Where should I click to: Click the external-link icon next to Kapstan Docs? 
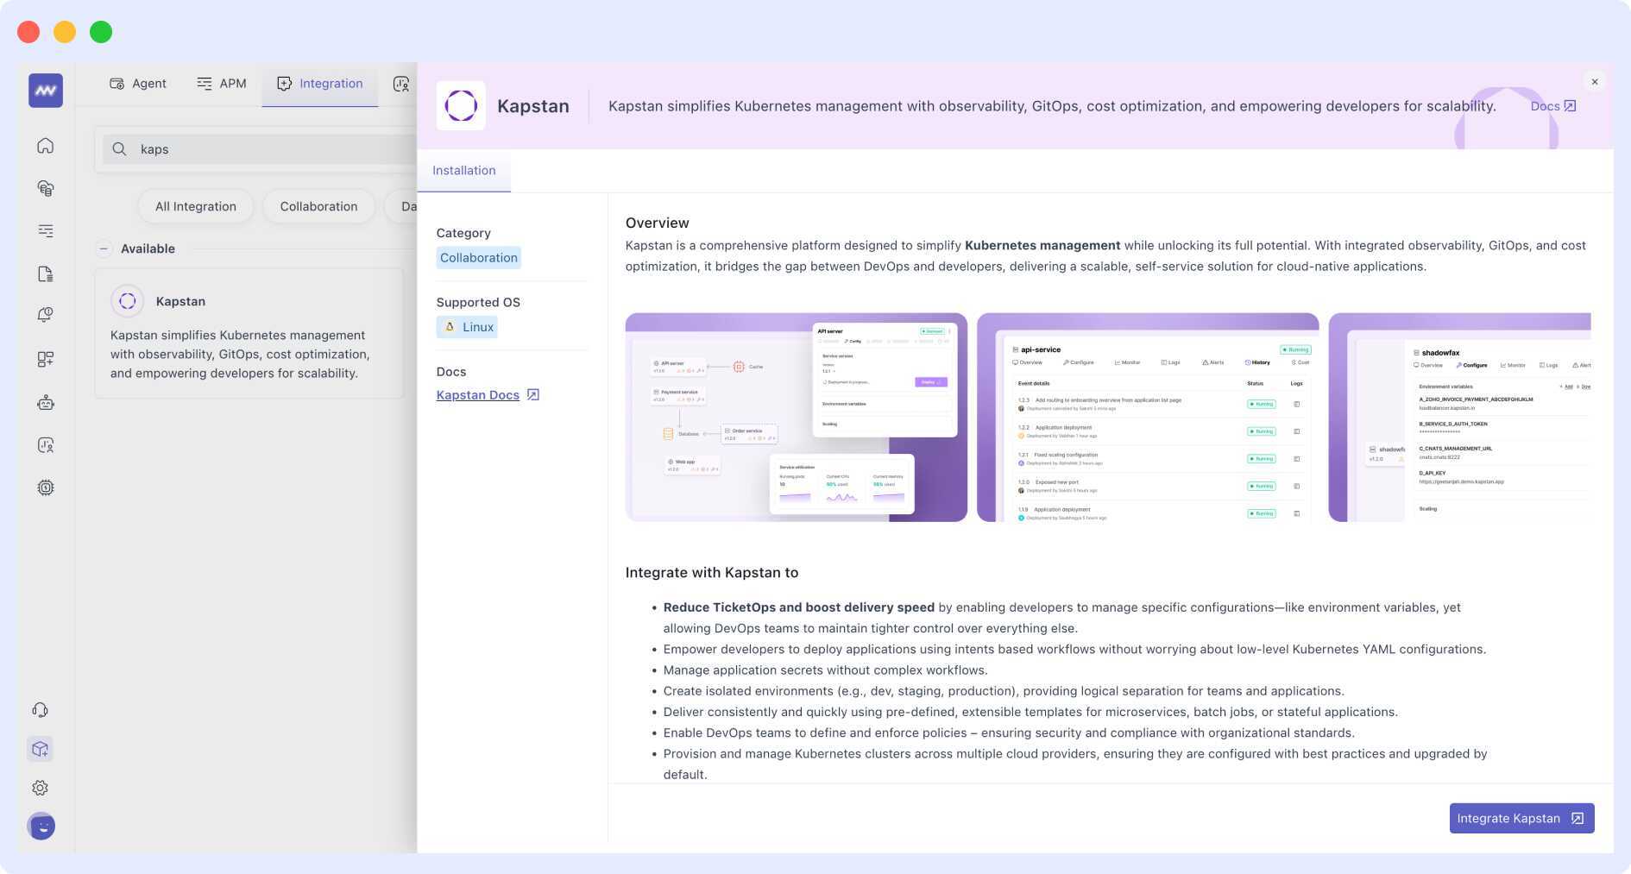click(533, 395)
